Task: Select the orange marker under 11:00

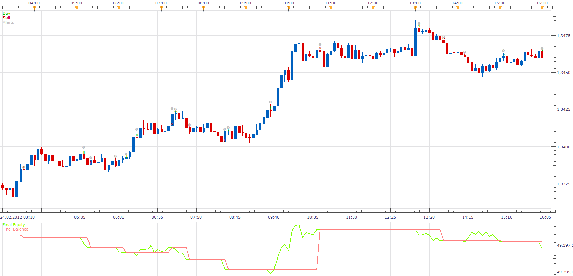Action: (331, 9)
